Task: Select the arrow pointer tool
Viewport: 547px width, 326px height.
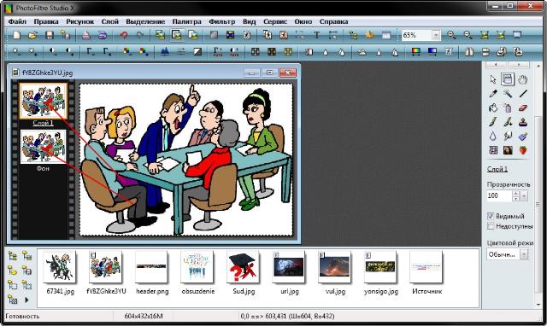Action: tap(493, 79)
